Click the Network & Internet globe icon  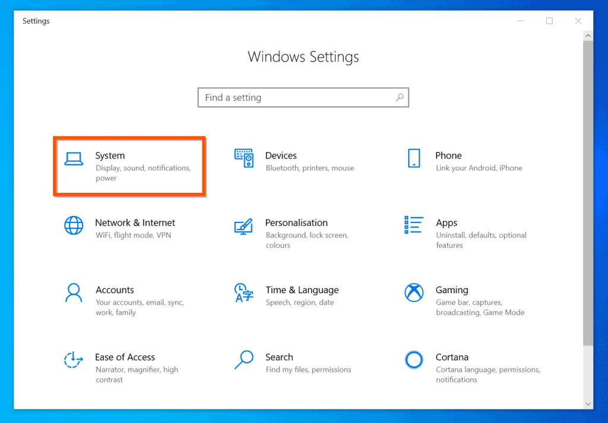pyautogui.click(x=74, y=226)
